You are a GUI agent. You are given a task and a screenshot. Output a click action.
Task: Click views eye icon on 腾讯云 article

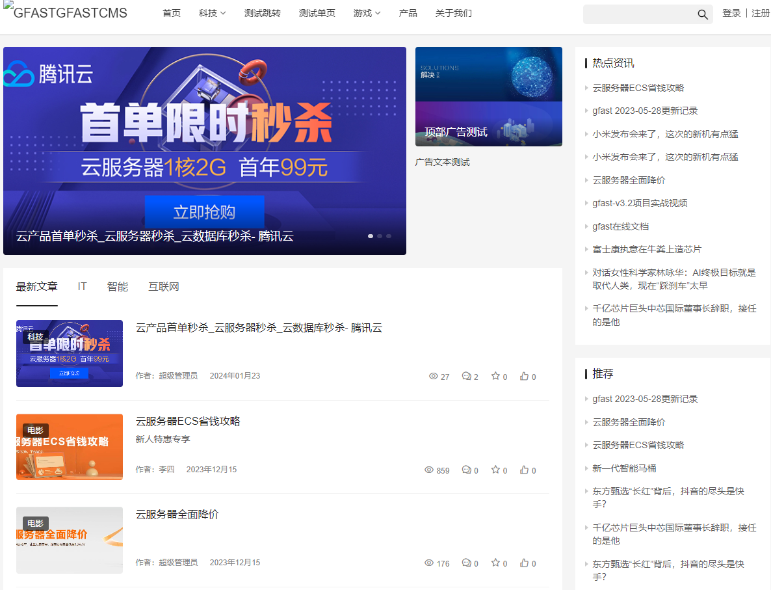click(x=433, y=376)
